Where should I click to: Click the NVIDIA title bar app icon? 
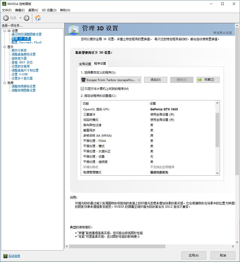pyautogui.click(x=4, y=4)
